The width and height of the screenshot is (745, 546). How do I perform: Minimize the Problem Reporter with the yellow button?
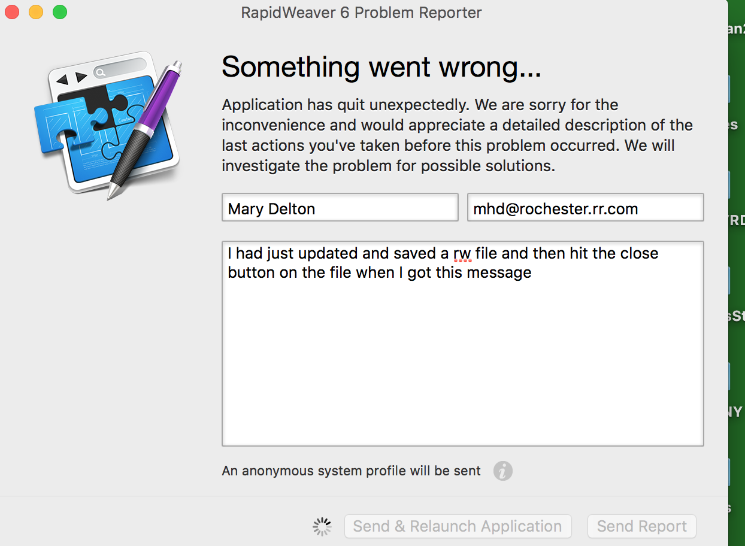[x=36, y=12]
